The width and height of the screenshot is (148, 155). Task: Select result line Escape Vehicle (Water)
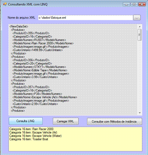pyautogui.click(x=35, y=136)
